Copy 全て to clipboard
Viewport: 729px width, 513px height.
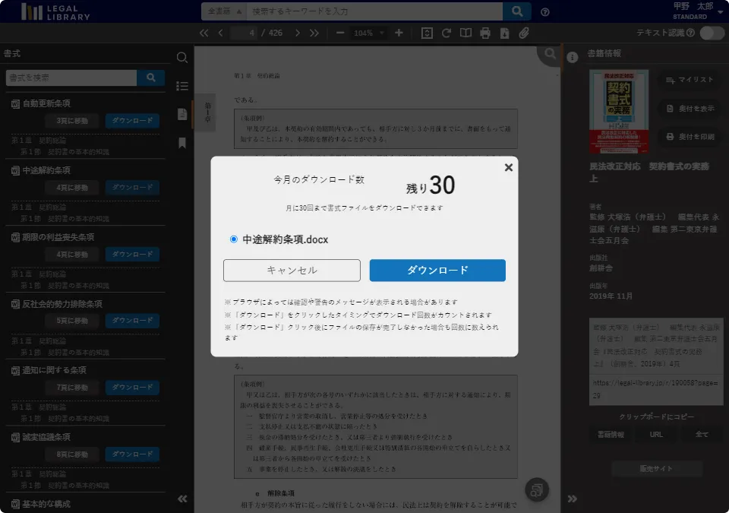tap(702, 434)
